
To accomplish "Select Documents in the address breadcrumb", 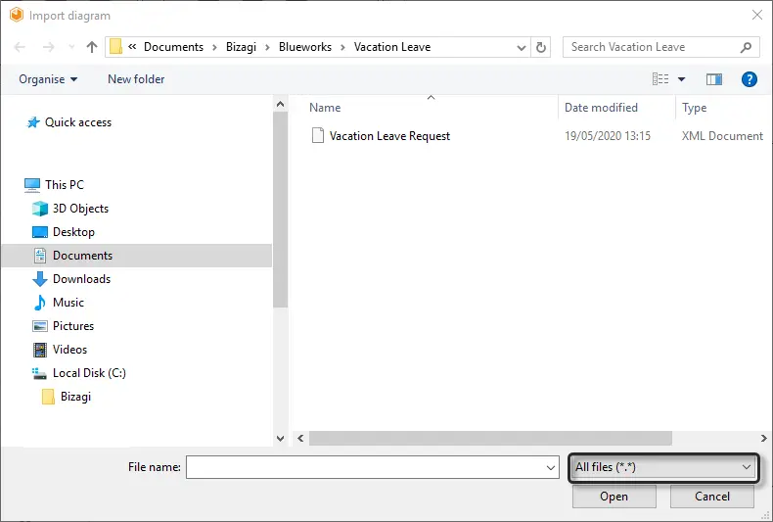I will coord(173,47).
